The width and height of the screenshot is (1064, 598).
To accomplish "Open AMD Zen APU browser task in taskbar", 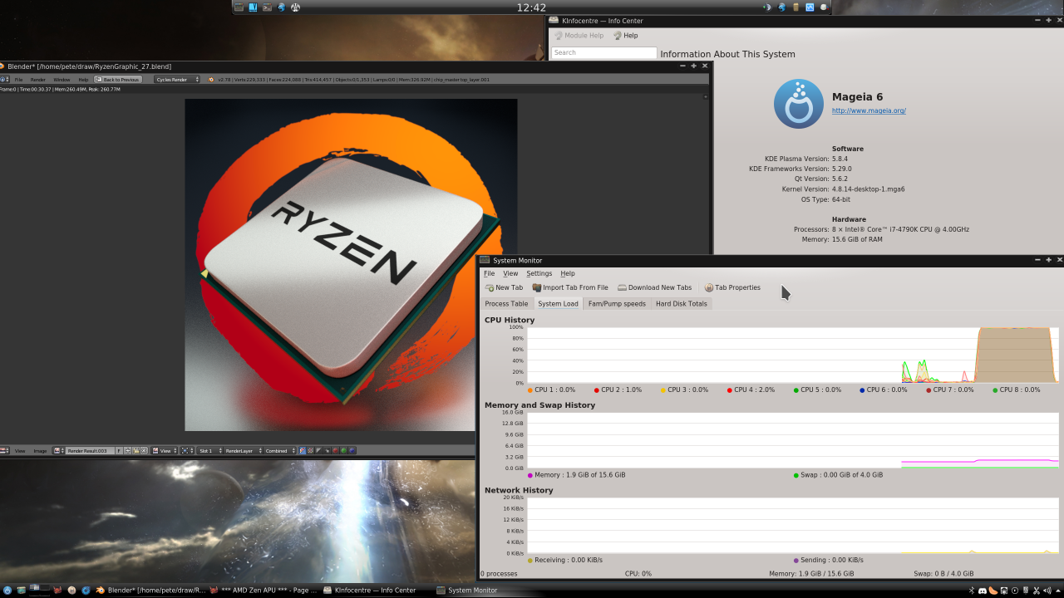I will click(x=264, y=591).
